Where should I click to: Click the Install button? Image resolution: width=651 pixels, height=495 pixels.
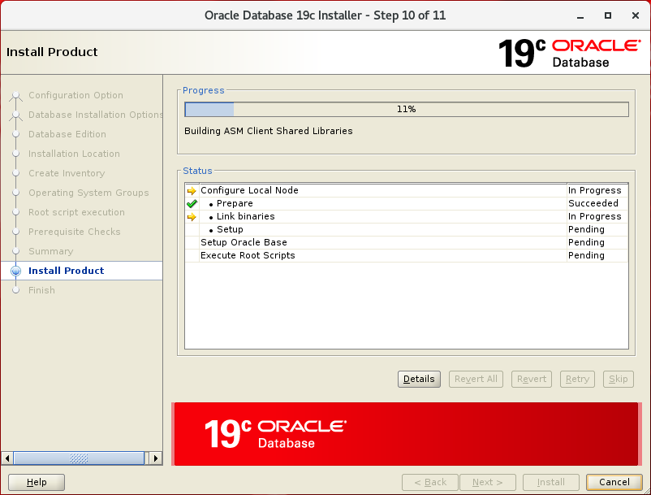(x=550, y=482)
